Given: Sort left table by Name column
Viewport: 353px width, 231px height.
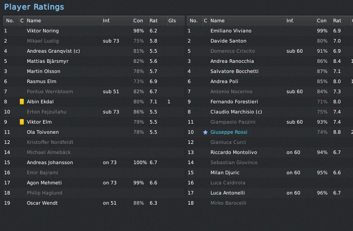Looking at the screenshot, I should [34, 21].
